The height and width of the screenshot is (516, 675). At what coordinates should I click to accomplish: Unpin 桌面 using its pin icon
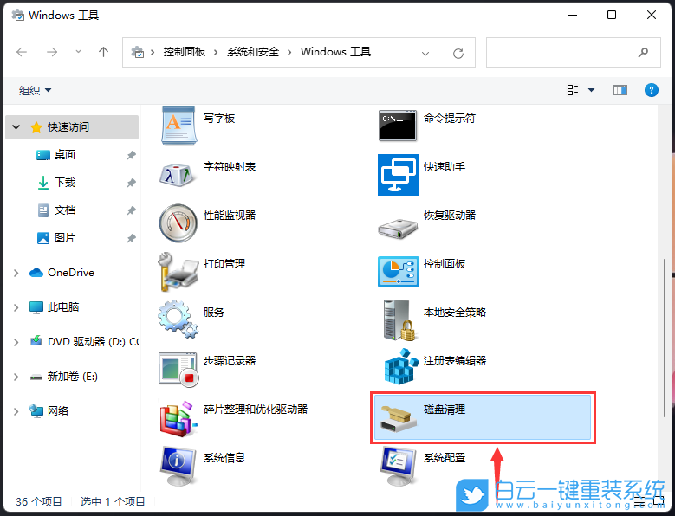click(132, 155)
